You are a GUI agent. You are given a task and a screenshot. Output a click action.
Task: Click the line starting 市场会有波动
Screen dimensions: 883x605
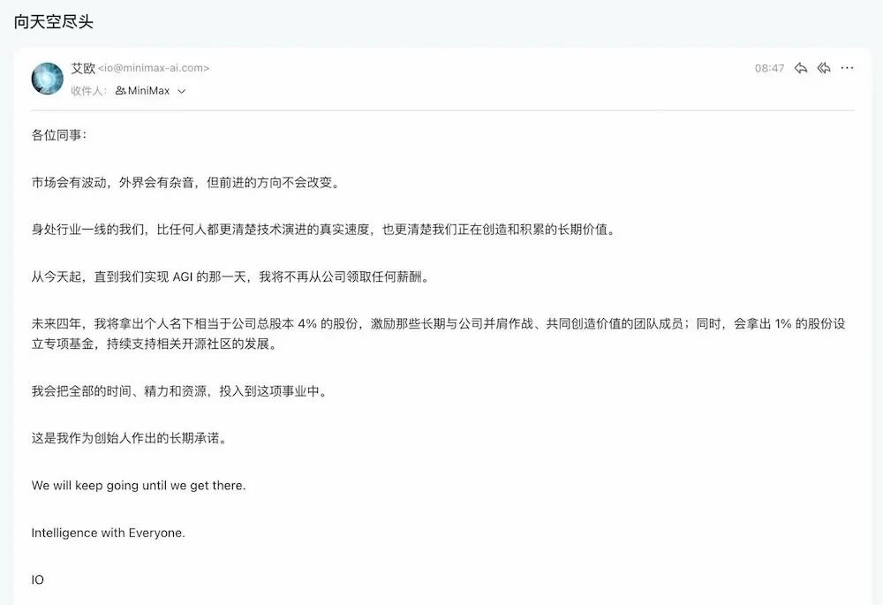(186, 183)
